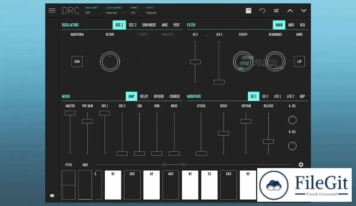Toggle the L4P filter mode button
The image size is (356, 206).
point(299,62)
